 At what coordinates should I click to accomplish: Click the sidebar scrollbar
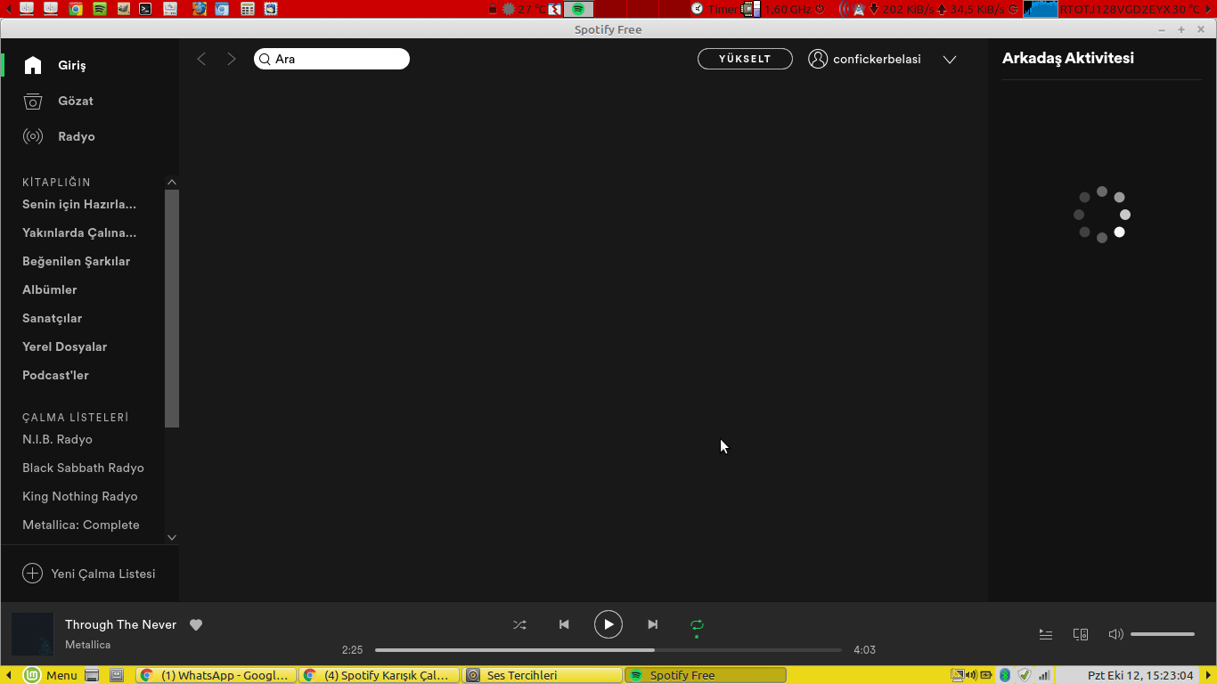pos(172,308)
